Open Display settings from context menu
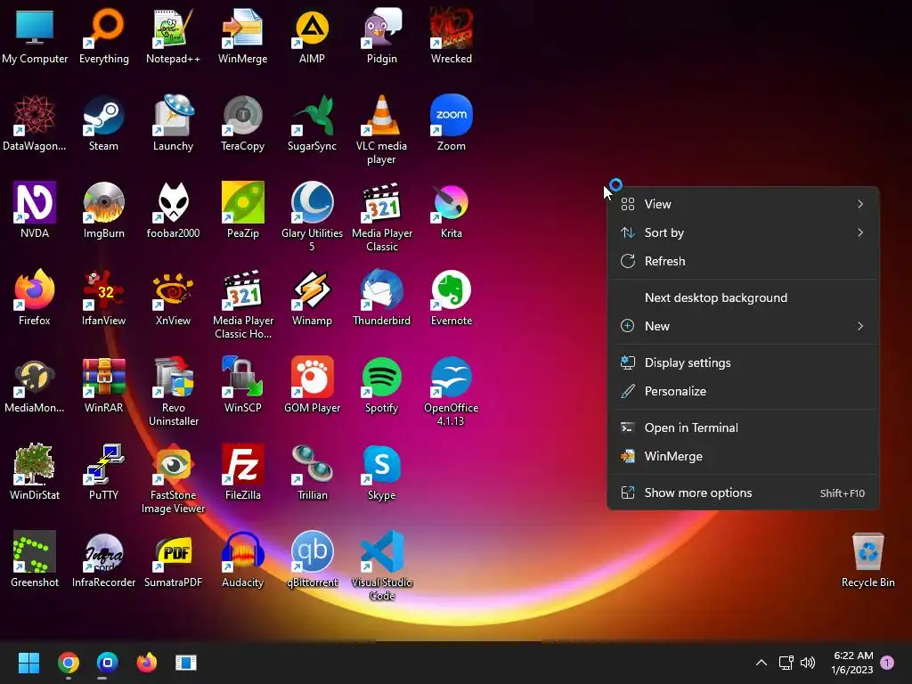The height and width of the screenshot is (684, 912). [743, 363]
